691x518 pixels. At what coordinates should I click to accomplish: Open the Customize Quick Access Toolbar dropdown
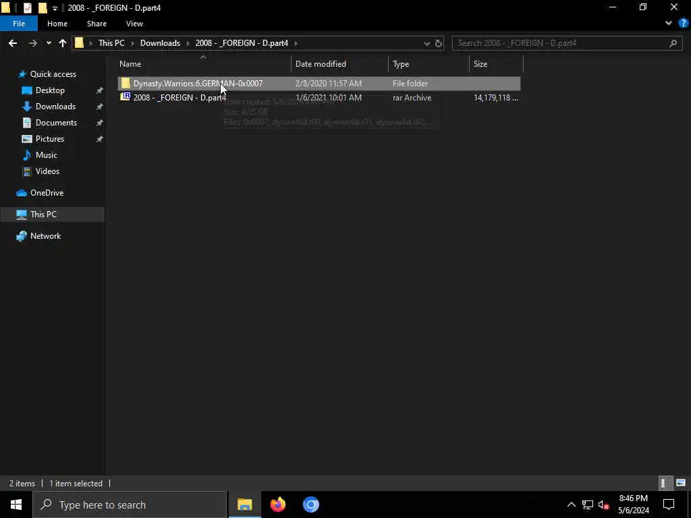point(55,8)
